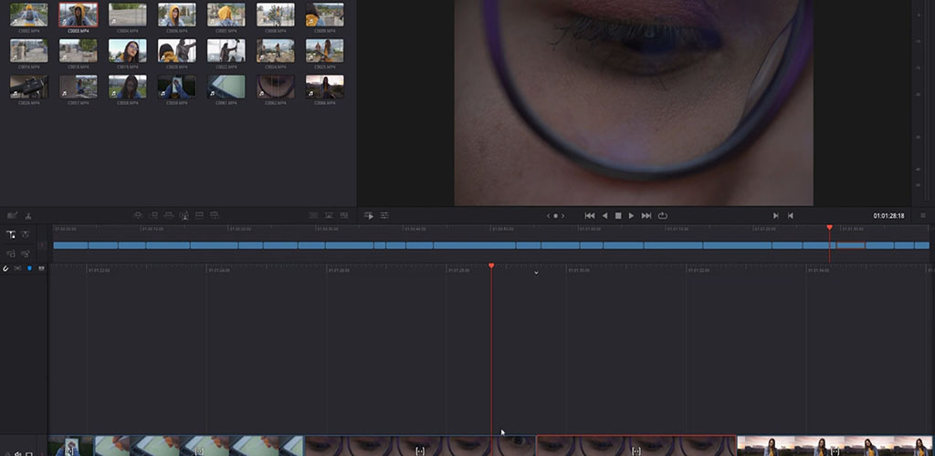Select the C0062.MP4 eye close-up thumbnail
This screenshot has width=935, height=456.
275,86
